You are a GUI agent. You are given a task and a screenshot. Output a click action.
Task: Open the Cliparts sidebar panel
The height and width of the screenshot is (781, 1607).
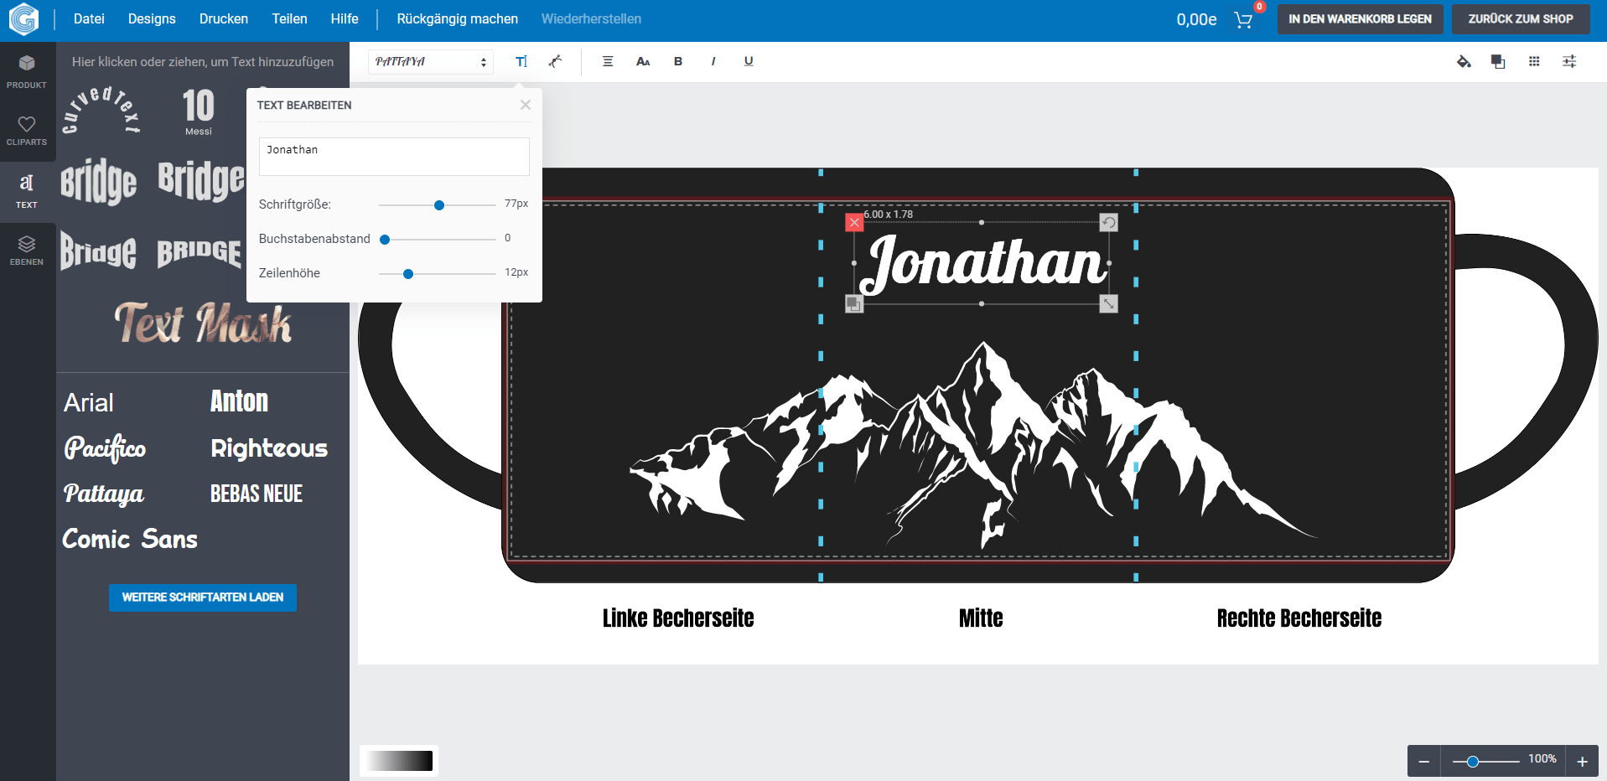(27, 131)
